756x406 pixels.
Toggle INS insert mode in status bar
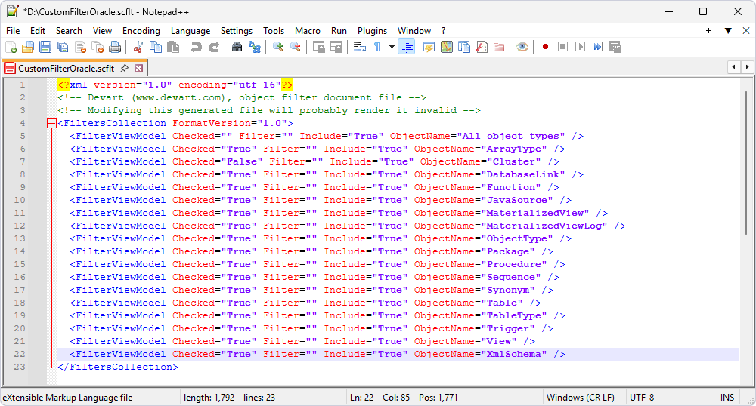pos(727,398)
